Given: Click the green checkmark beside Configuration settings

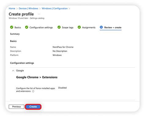Looking at the screenshot, I should [x=27, y=27].
